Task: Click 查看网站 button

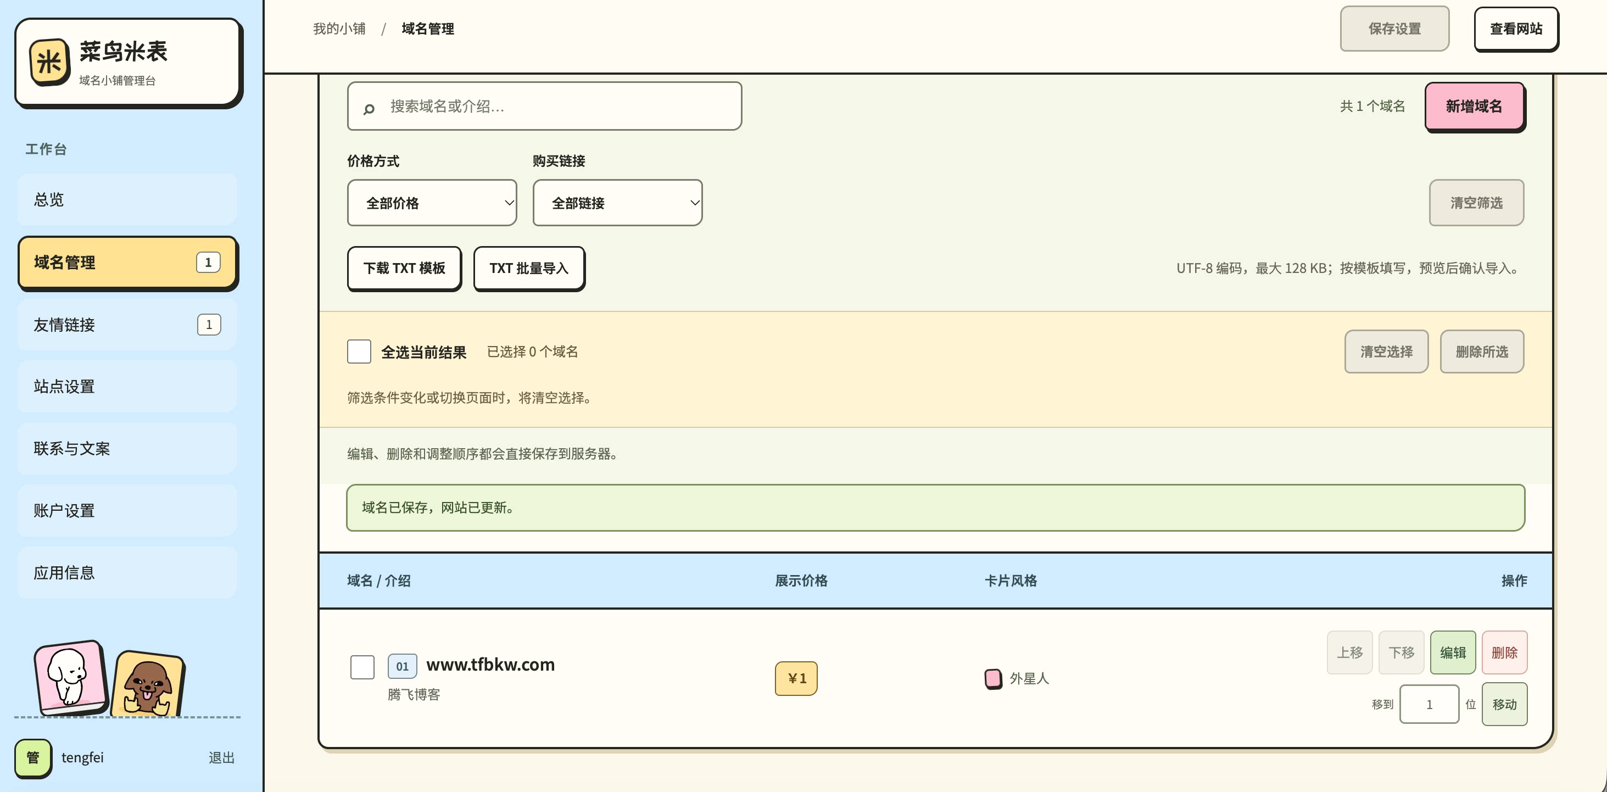Action: point(1516,29)
